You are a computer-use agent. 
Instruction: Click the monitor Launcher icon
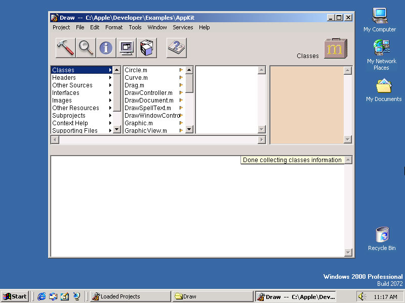pyautogui.click(x=126, y=48)
